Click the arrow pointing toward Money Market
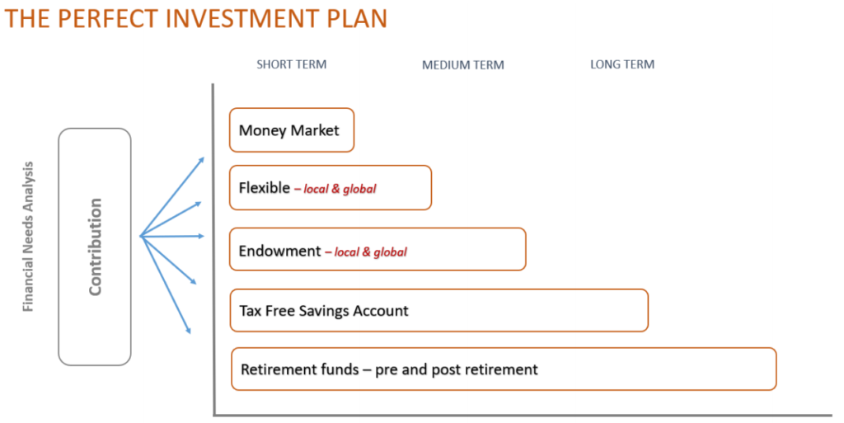The width and height of the screenshot is (844, 423). pos(175,194)
